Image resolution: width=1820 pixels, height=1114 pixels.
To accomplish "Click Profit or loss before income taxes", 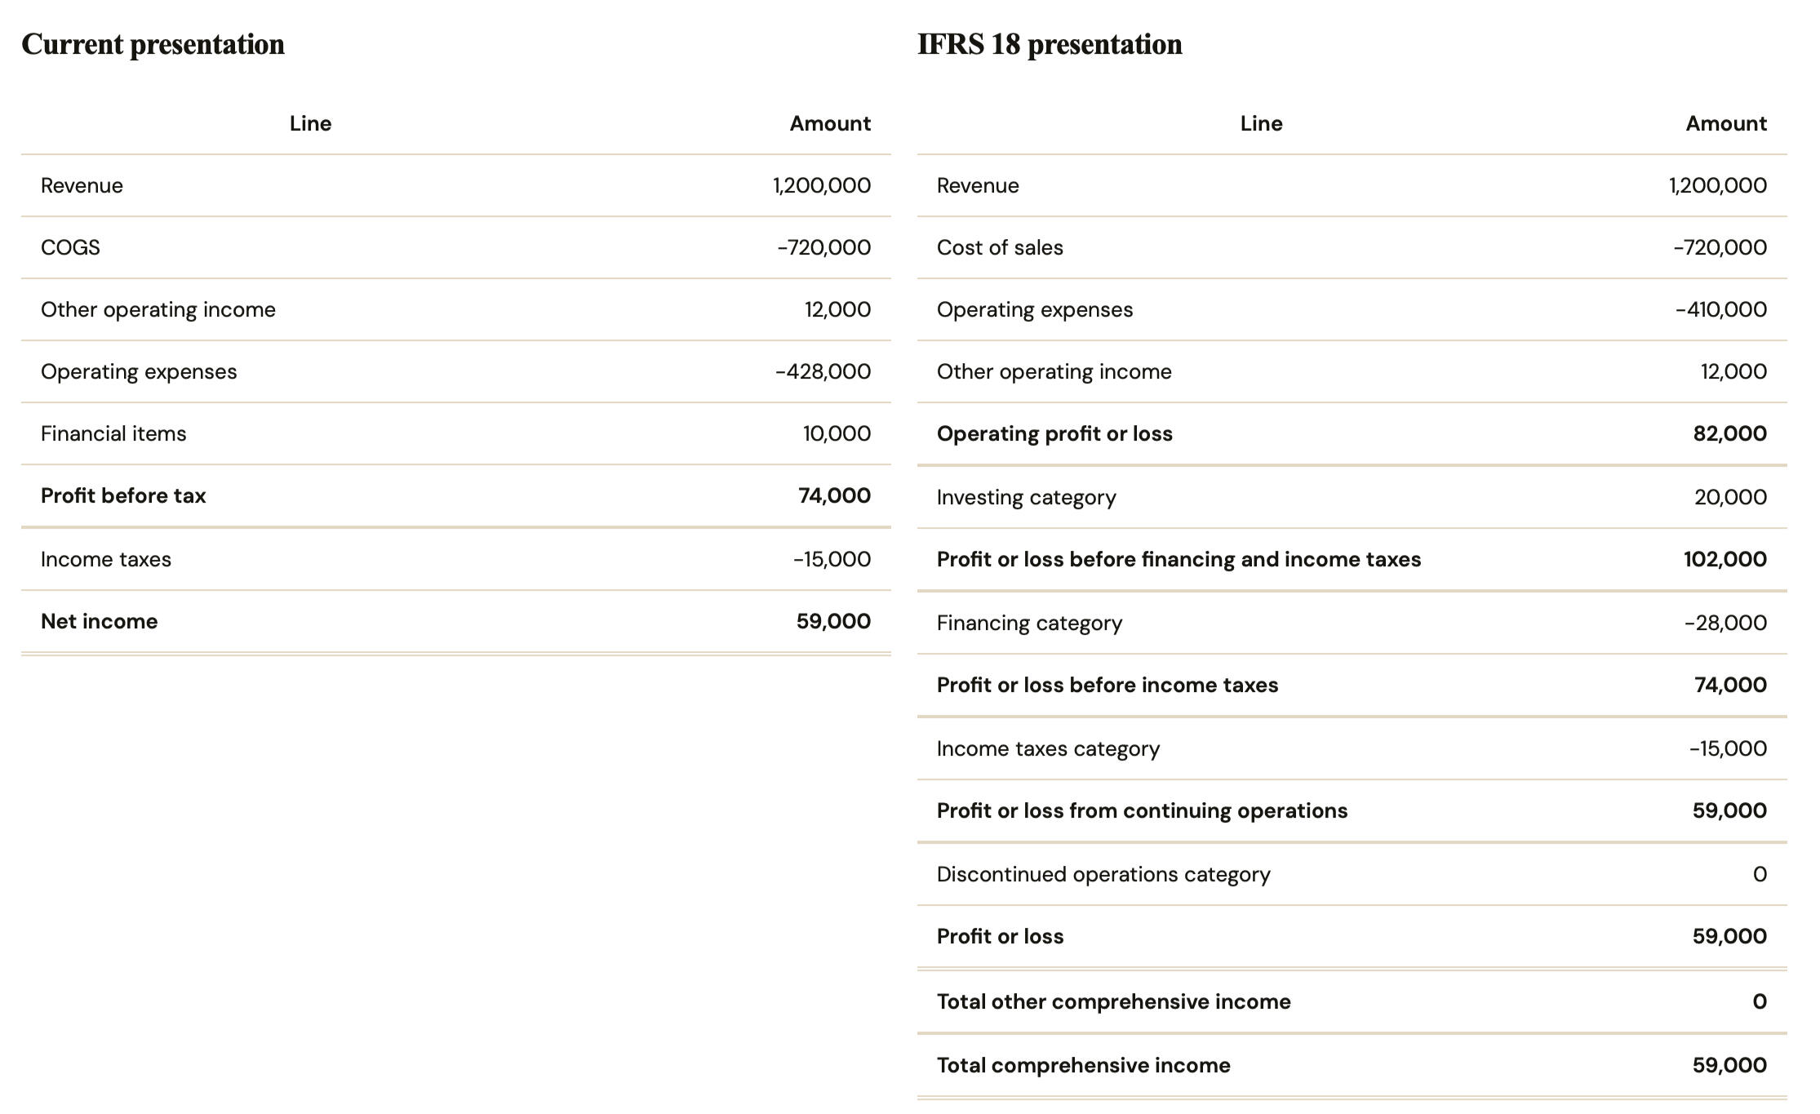I will pos(1108,685).
